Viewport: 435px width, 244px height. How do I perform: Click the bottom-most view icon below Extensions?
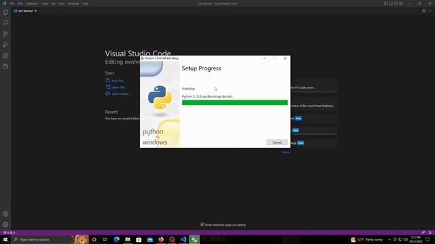tap(5, 66)
